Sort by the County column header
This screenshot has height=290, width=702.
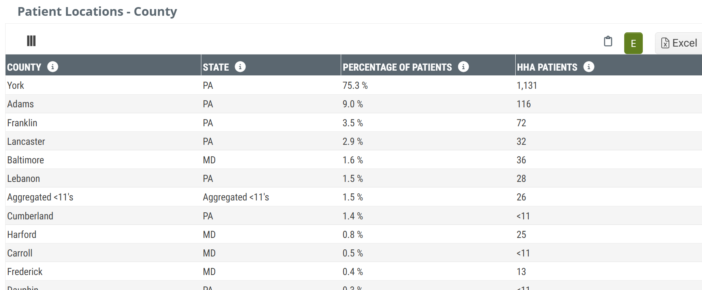point(24,67)
